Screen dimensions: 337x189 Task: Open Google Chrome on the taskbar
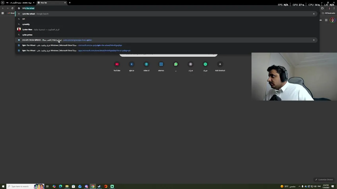[93, 186]
